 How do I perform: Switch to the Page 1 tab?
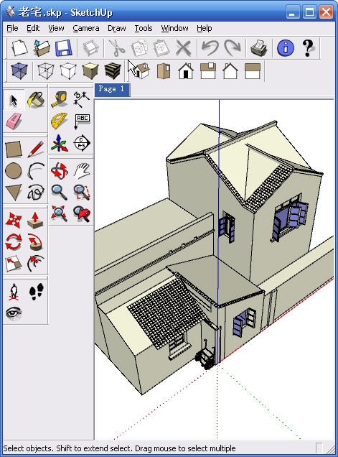pos(112,89)
